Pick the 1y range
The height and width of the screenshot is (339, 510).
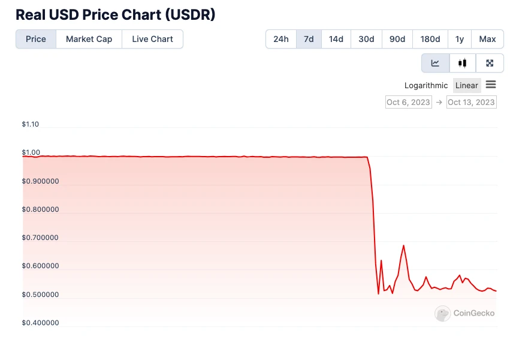(460, 39)
